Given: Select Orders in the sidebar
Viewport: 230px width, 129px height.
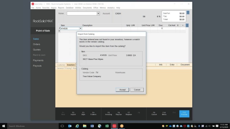Looking at the screenshot, I should tap(37, 44).
